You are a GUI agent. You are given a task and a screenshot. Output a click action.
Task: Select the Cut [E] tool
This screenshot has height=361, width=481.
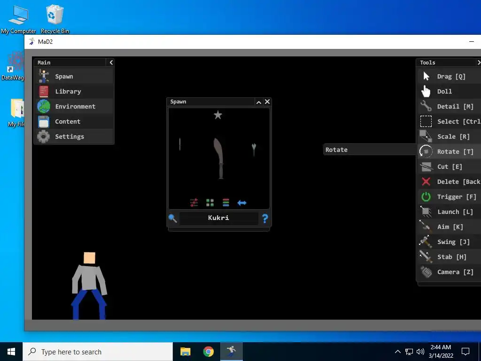click(450, 166)
